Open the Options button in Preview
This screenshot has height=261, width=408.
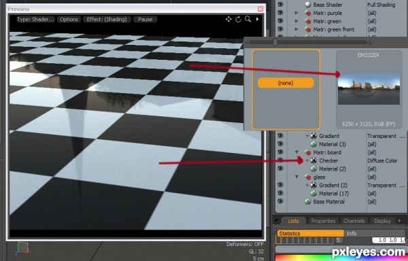click(x=69, y=19)
